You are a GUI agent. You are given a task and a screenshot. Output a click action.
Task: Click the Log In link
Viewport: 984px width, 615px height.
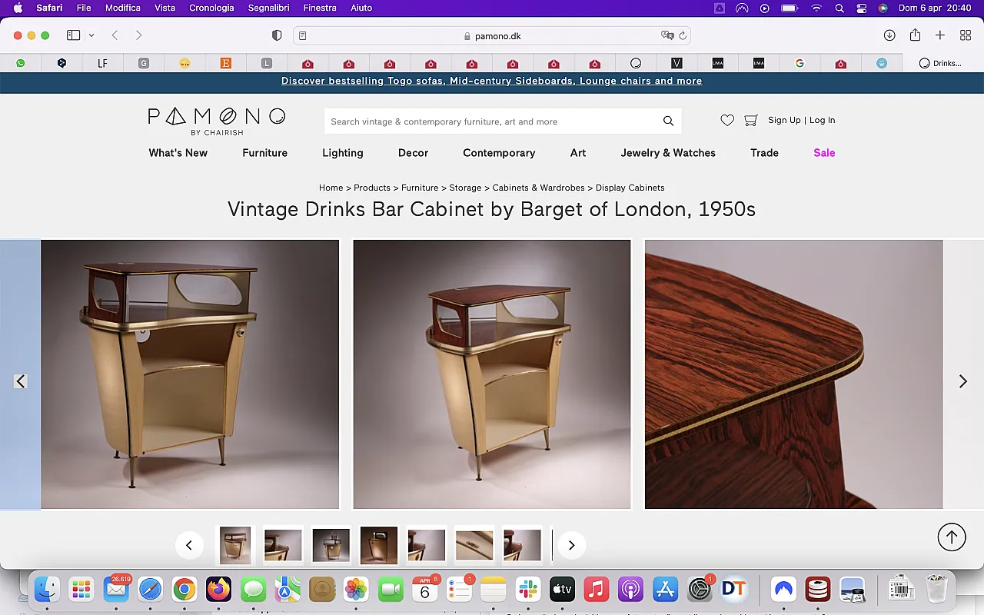coord(822,120)
